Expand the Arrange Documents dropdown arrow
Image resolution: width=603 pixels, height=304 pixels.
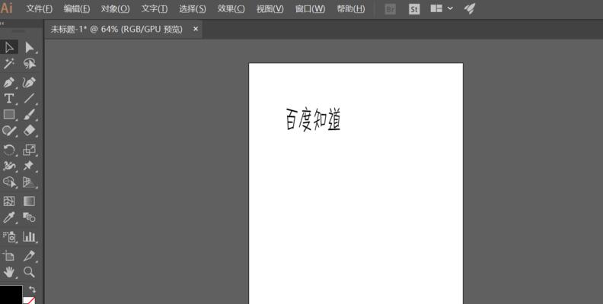tap(450, 8)
